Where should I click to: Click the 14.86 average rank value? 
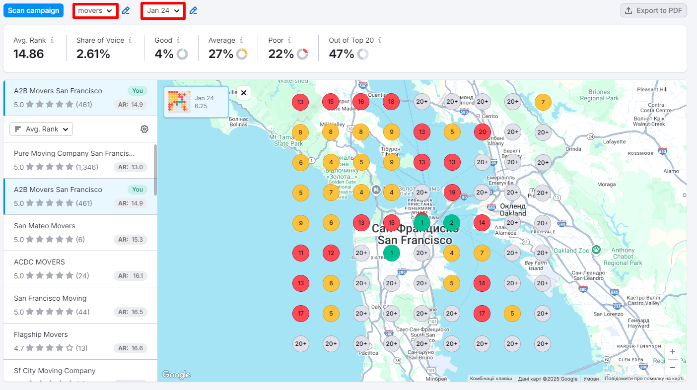pos(29,54)
